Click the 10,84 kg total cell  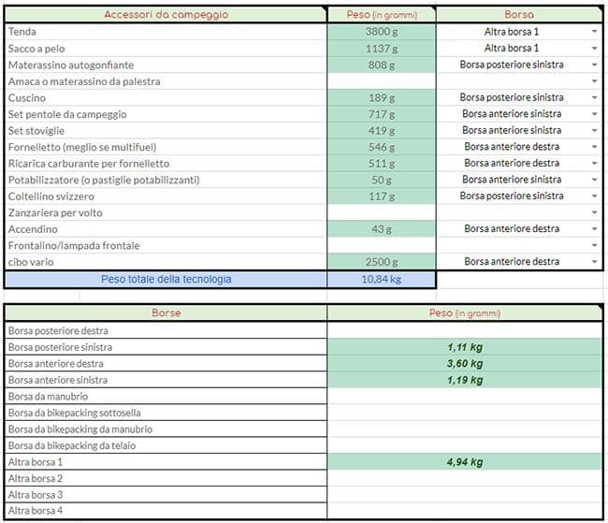(382, 280)
